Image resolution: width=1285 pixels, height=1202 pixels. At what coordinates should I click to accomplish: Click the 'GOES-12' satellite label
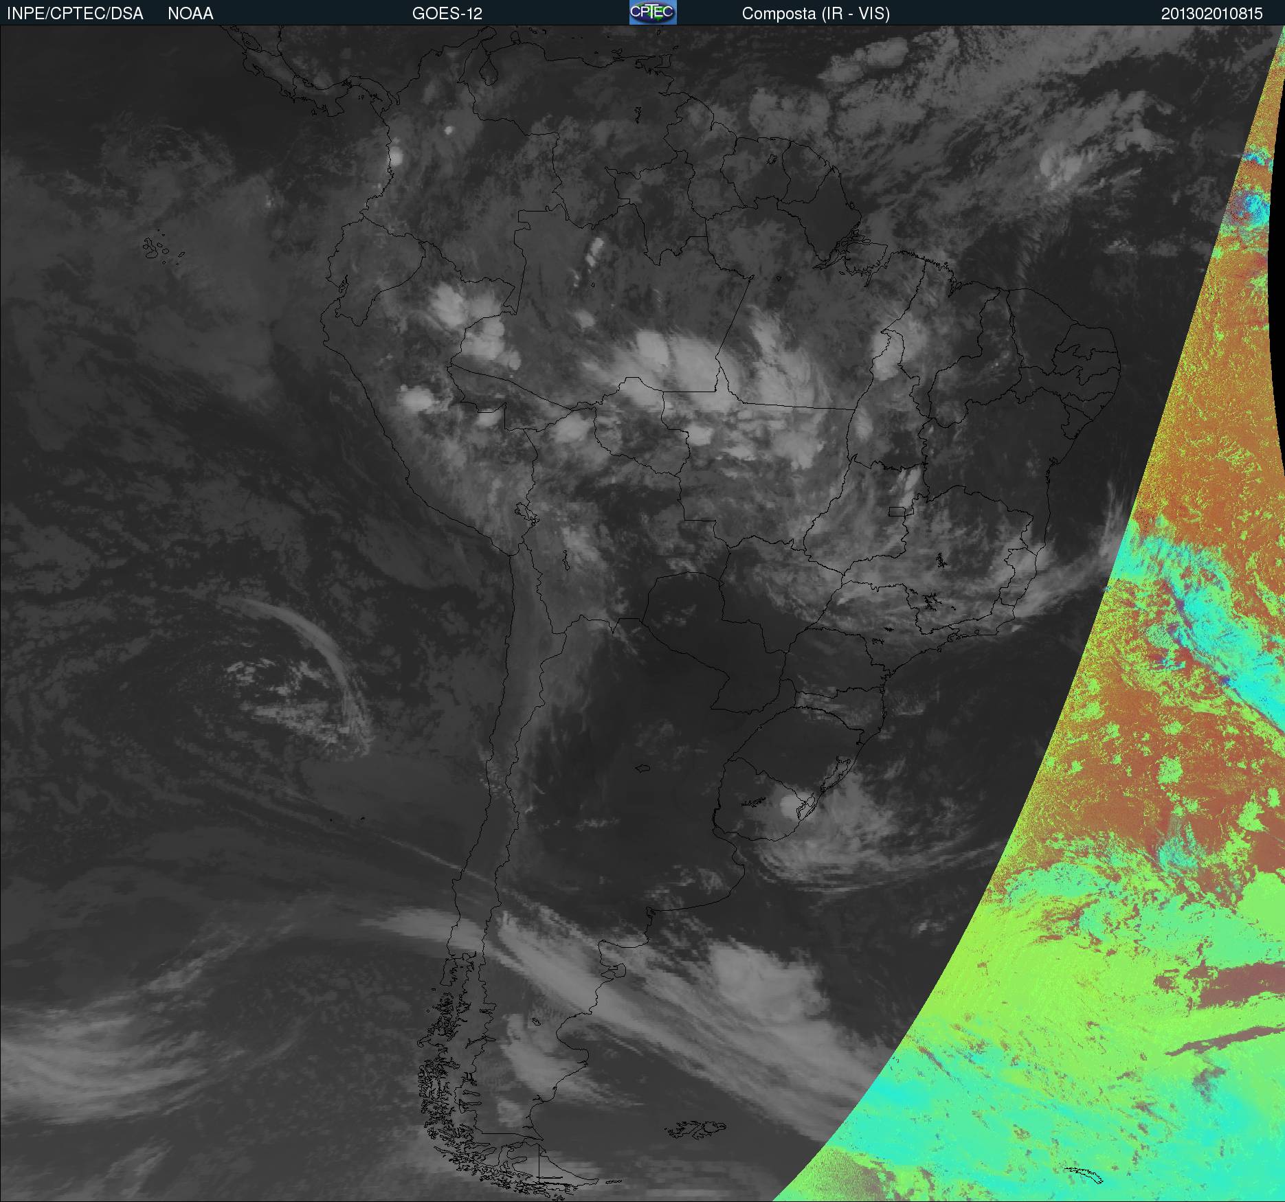pos(447,14)
